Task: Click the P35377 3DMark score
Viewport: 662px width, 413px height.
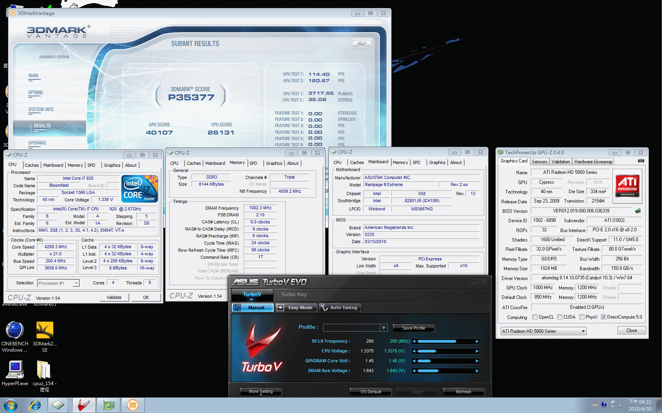Action: [x=191, y=98]
